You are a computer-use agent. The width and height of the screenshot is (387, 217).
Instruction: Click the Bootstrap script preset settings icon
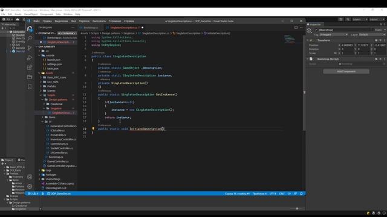(x=380, y=59)
